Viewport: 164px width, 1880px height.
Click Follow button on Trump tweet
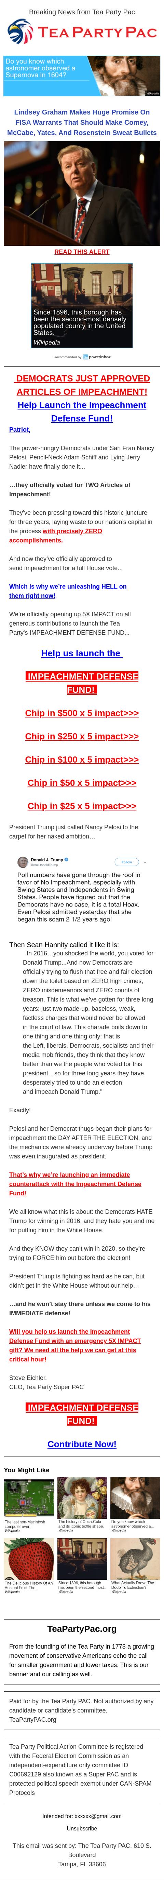coord(127,862)
